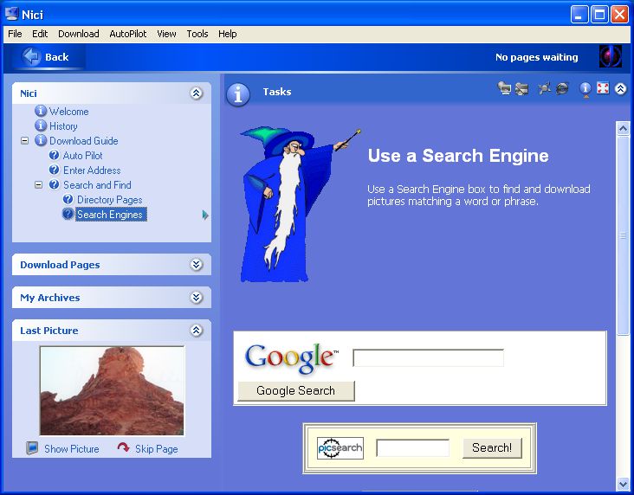Click the red arrows full-screen icon
Viewport: 634px width, 495px height.
coord(603,88)
